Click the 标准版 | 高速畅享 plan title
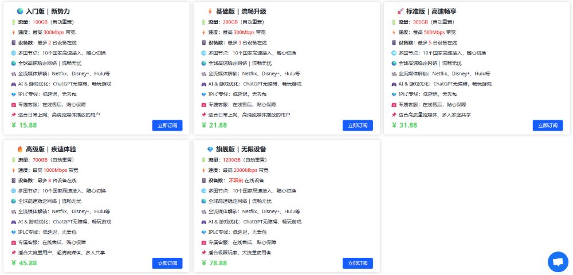 tap(431, 11)
